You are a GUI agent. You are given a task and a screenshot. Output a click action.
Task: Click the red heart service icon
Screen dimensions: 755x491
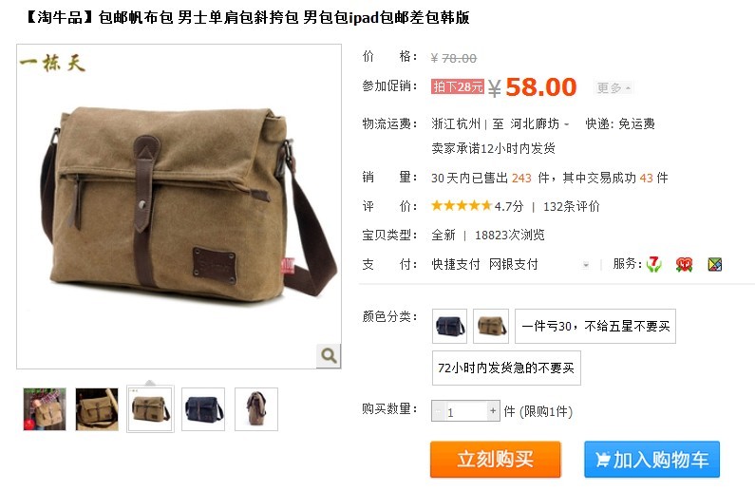point(684,264)
